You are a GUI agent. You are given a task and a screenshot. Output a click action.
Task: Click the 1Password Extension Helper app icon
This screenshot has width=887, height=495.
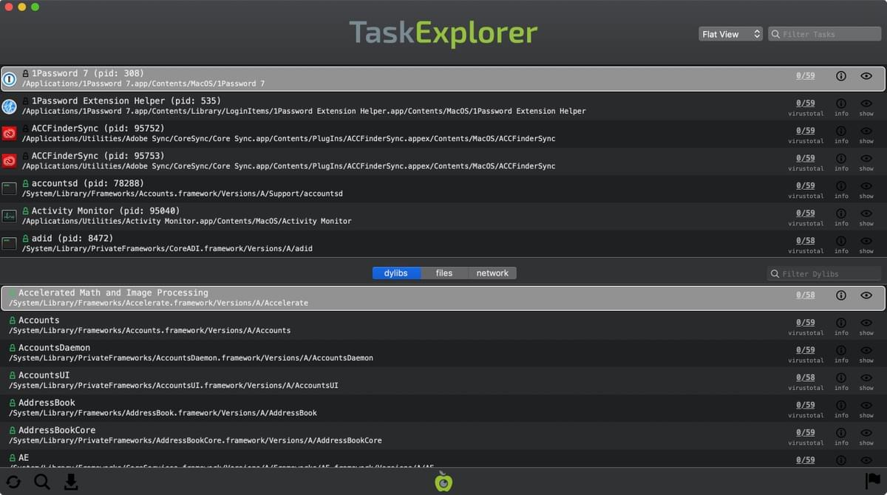point(10,106)
